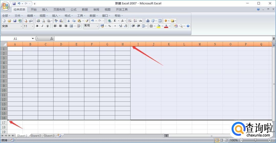This screenshot has width=276, height=143.
Task: Select column header D
Action: pyautogui.click(x=61, y=44)
